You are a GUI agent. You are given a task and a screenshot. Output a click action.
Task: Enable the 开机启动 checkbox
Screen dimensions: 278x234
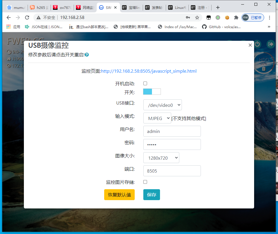pyautogui.click(x=145, y=84)
